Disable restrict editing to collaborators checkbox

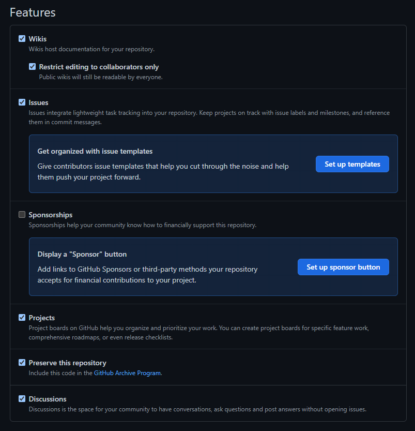[33, 67]
